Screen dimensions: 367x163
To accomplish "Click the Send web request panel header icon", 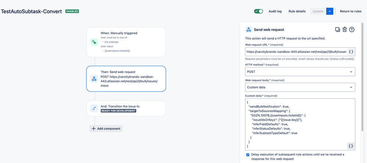I will pyautogui.click(x=248, y=30).
